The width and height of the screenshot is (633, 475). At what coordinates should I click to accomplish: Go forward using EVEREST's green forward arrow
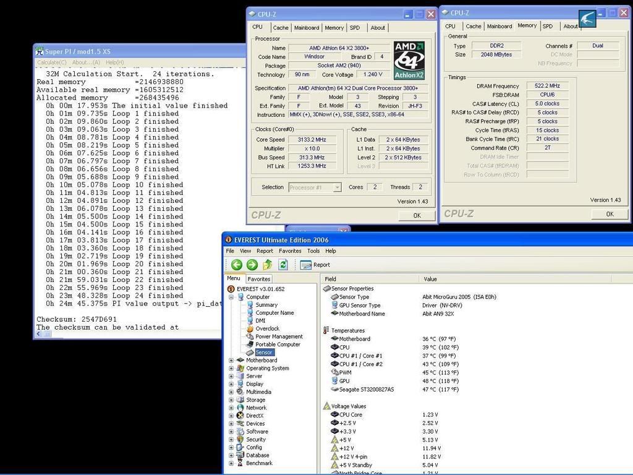252,265
